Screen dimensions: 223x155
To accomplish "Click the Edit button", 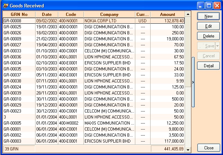I will click(x=208, y=26).
